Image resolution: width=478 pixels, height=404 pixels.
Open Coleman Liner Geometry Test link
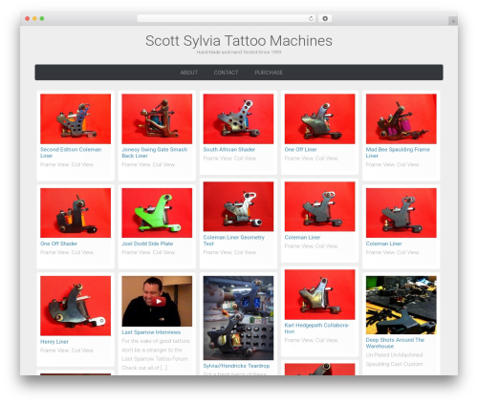point(234,241)
